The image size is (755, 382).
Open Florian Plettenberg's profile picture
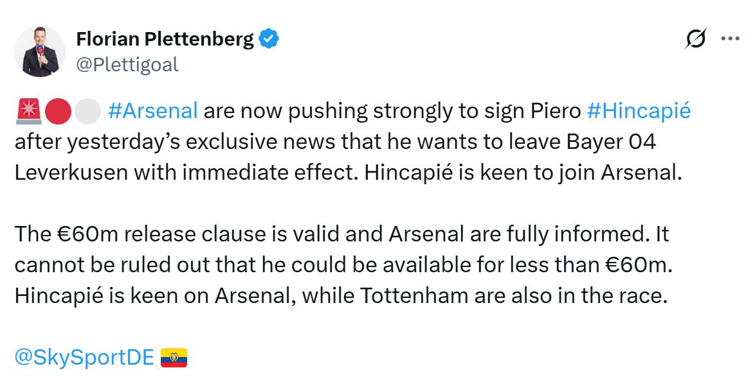pos(40,49)
